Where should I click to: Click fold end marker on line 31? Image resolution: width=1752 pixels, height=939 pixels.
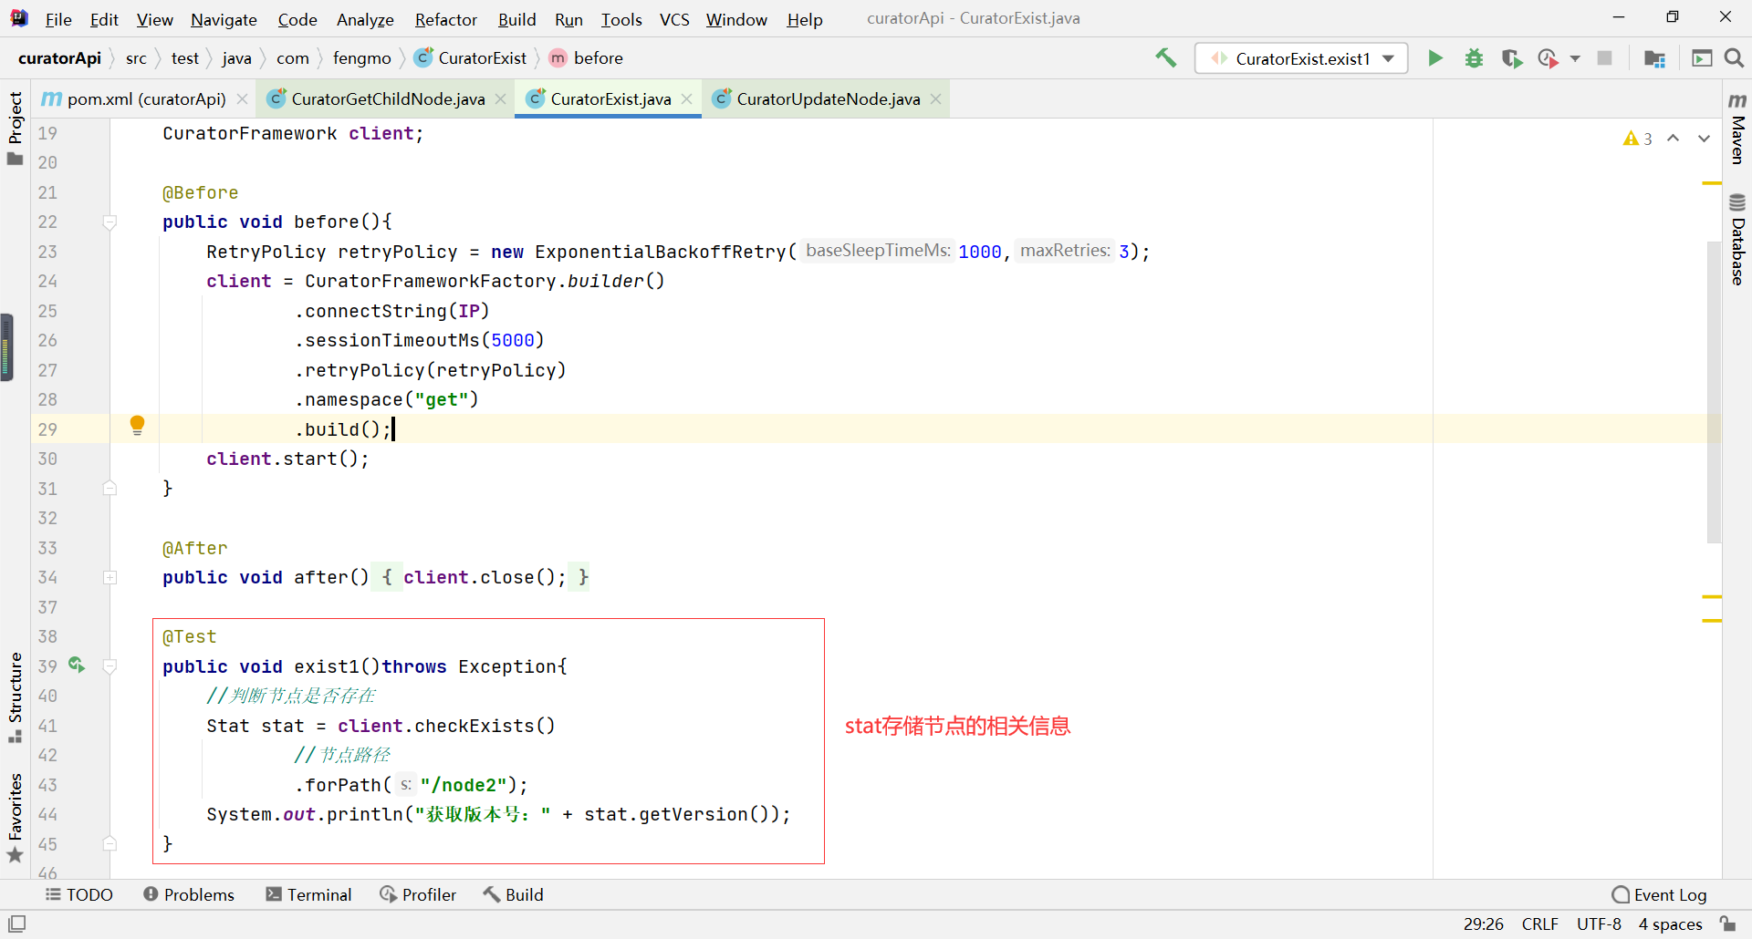[109, 488]
